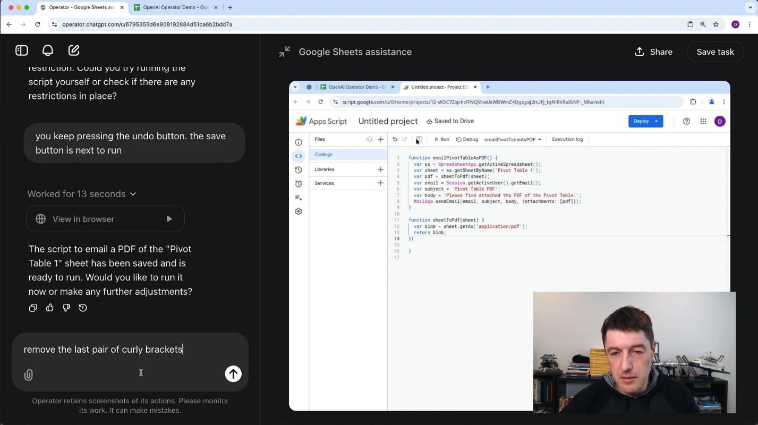Screen dimensions: 758x425
Task: Give thumbs up to the response
Action: point(50,308)
